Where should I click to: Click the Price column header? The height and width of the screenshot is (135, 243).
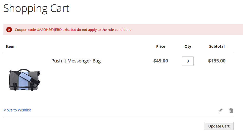(160, 46)
